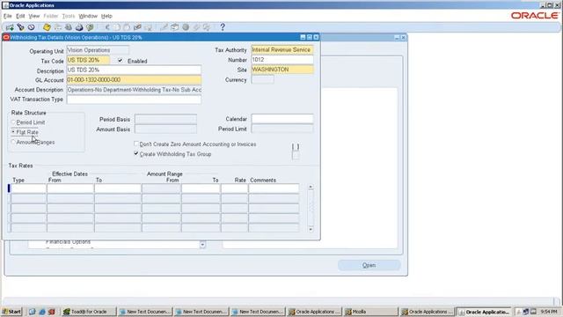563x317 pixels.
Task: Click the system tray clock
Action: [x=549, y=312]
